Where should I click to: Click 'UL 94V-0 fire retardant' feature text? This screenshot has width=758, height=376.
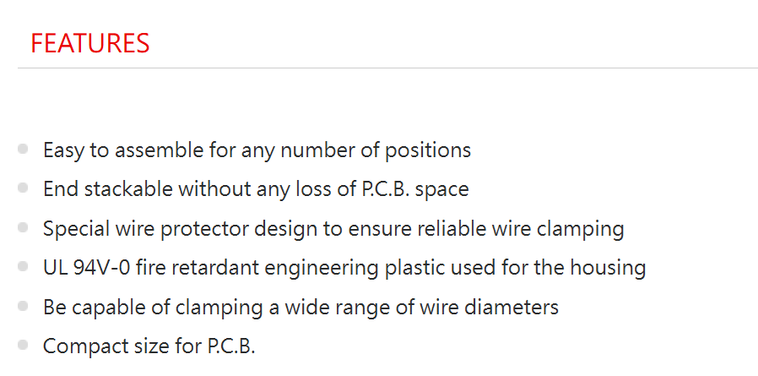click(x=344, y=268)
